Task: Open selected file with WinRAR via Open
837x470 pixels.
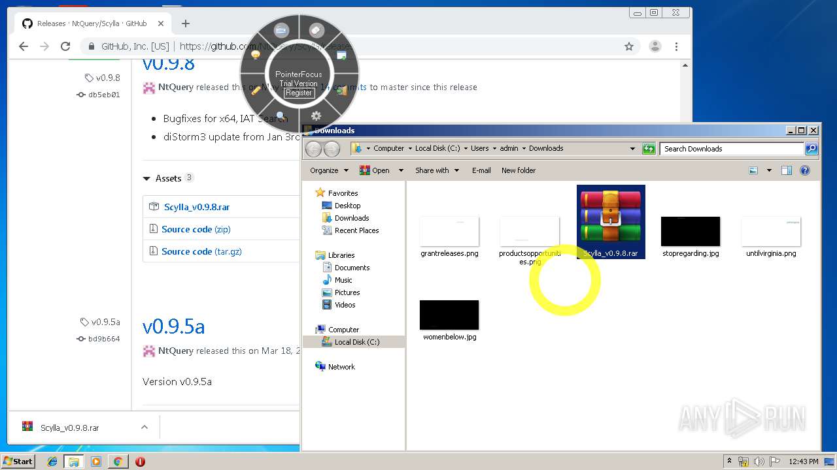Action: (x=375, y=170)
